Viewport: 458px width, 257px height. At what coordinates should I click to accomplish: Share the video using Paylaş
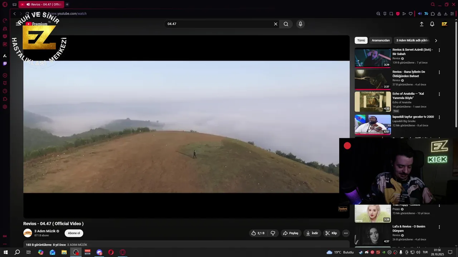pos(290,233)
